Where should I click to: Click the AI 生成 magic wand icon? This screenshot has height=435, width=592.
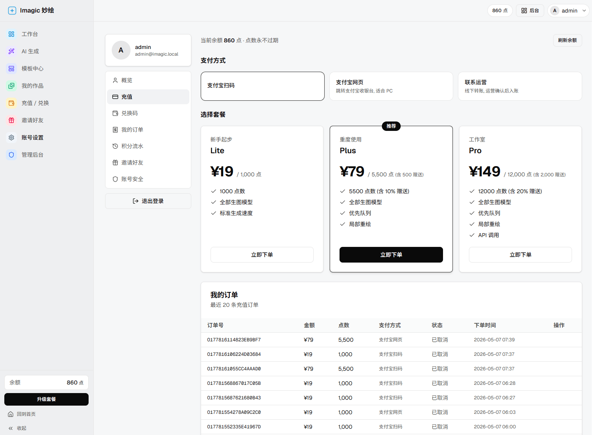coord(11,51)
